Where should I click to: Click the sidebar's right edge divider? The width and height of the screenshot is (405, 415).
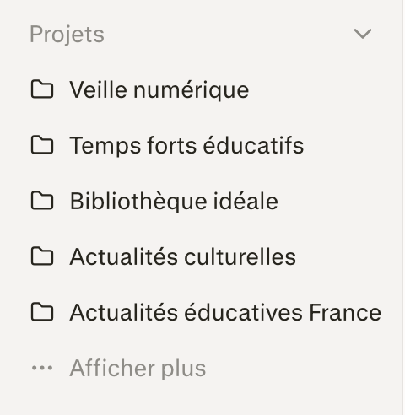(402, 207)
